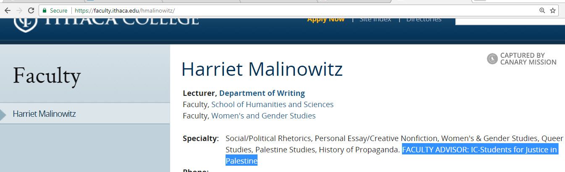Click the browser forward arrow
565x172 pixels.
(19, 10)
